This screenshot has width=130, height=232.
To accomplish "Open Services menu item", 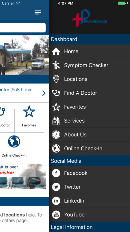I will pos(90,121).
